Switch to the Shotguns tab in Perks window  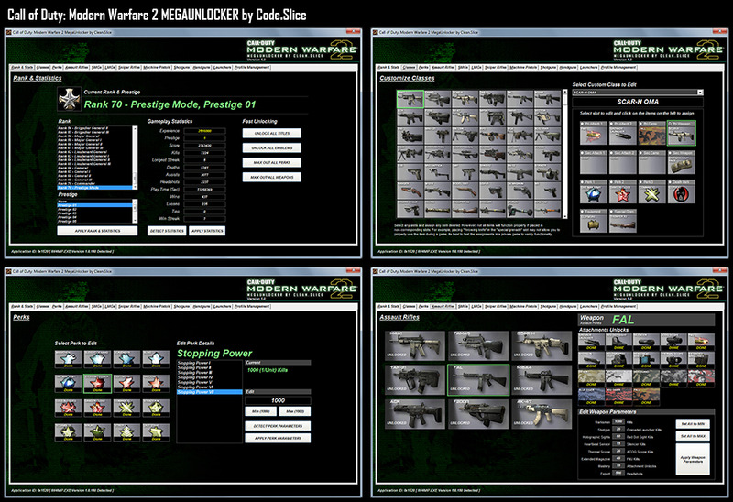[x=182, y=306]
